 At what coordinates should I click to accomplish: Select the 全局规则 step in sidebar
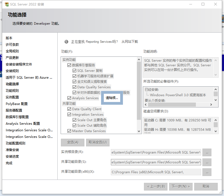(12, 51)
